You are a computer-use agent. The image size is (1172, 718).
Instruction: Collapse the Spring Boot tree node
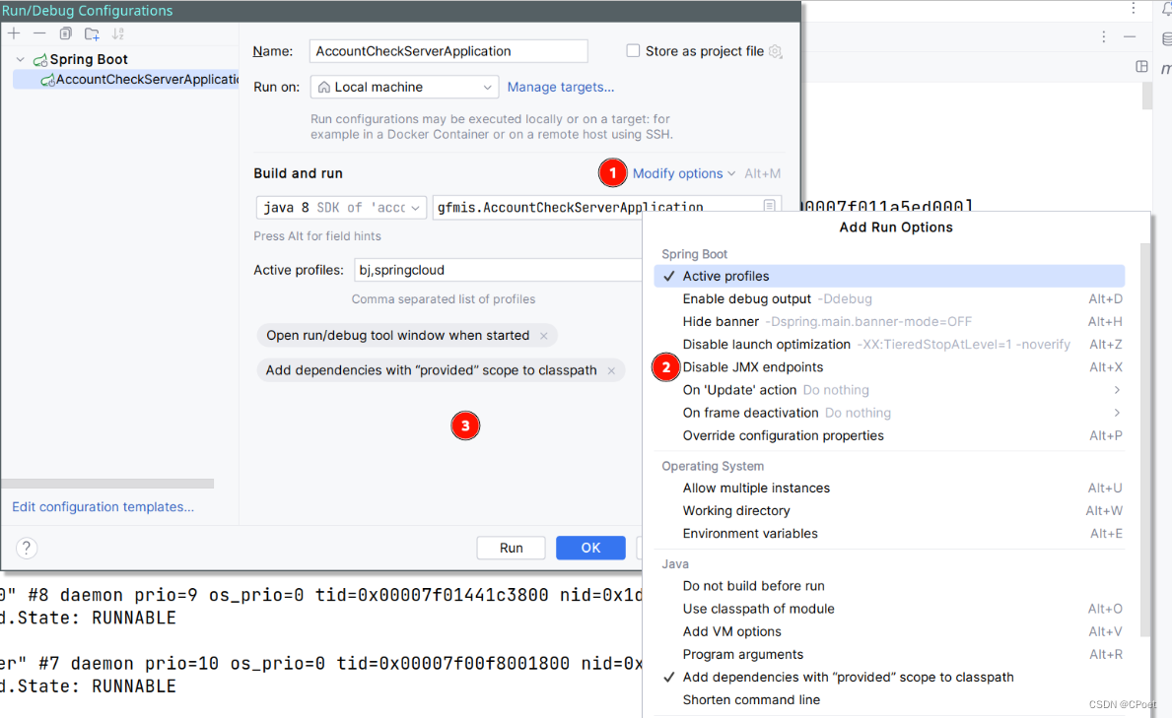(20, 59)
